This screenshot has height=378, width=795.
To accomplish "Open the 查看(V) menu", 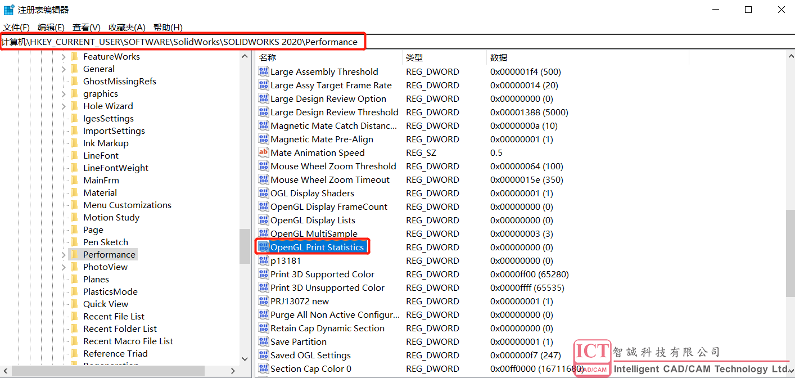I will 86,27.
